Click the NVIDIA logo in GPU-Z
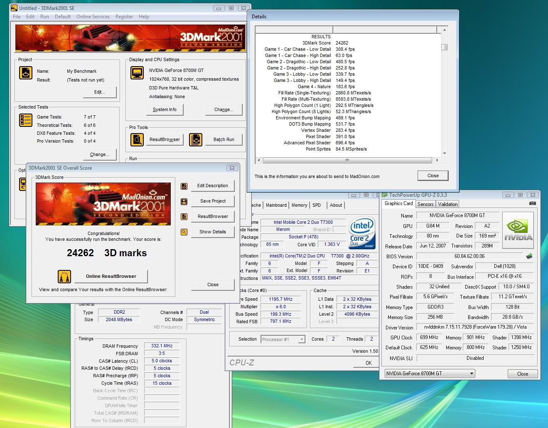548x428 pixels. pyautogui.click(x=518, y=230)
